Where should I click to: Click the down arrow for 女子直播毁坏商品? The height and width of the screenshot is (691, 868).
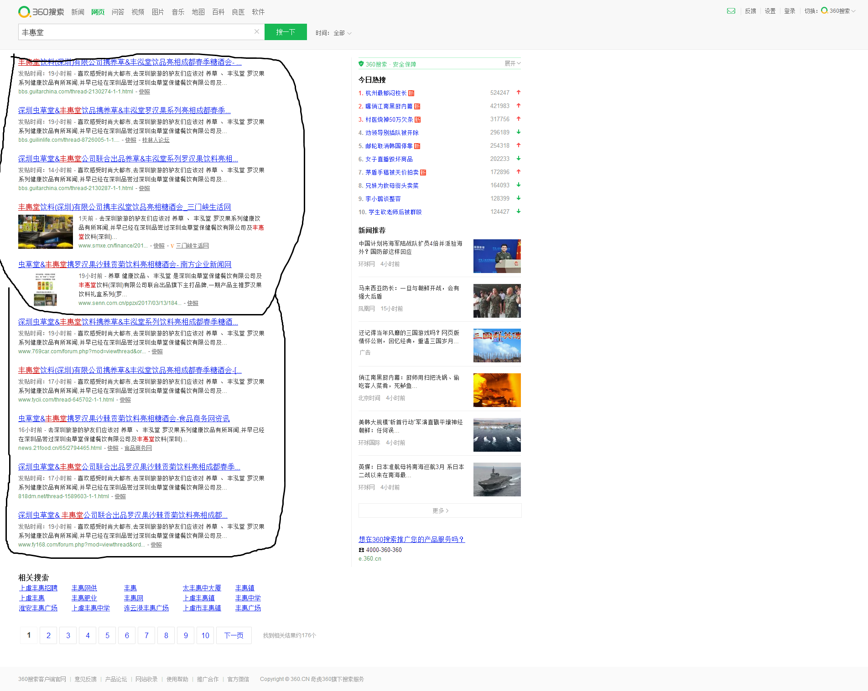[518, 159]
